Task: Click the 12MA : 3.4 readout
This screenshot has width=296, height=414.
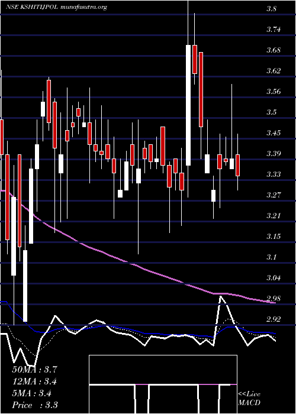Action: coord(34,381)
